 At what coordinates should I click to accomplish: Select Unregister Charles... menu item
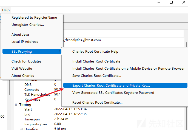(28, 25)
